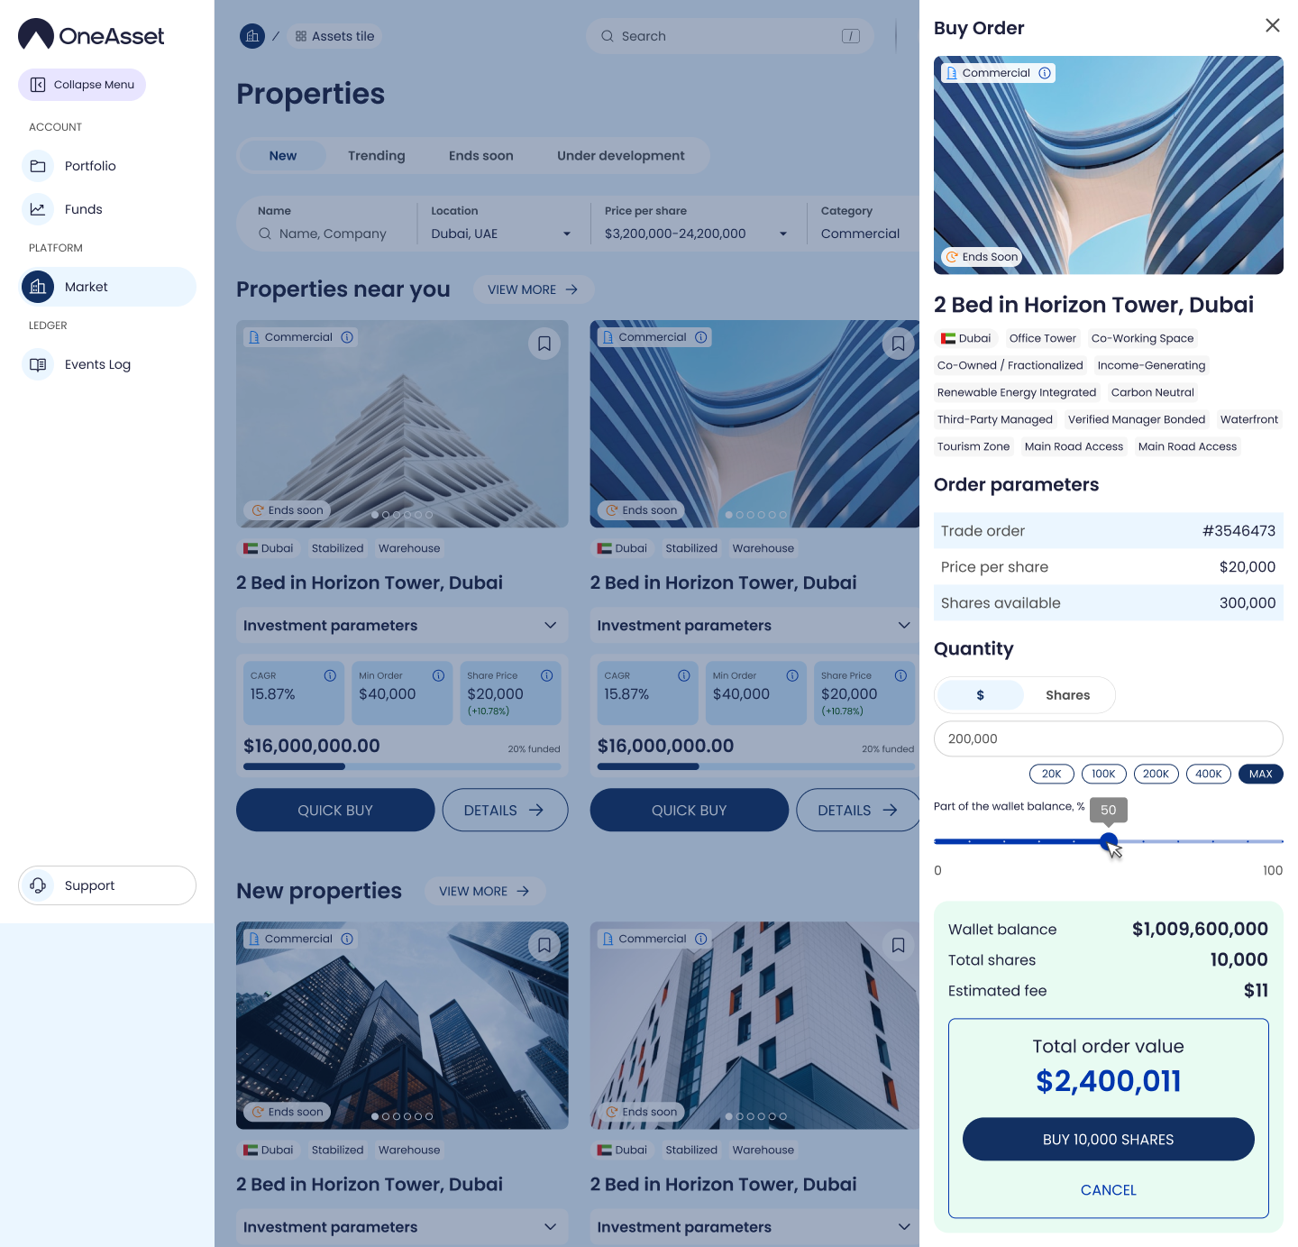
Task: Switch to the Ends soon tab
Action: [x=480, y=156]
